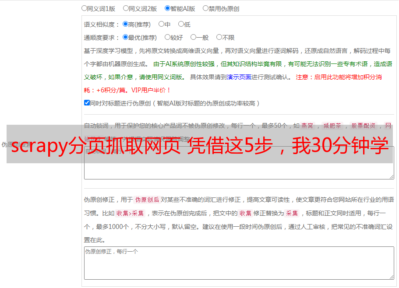Open the 演示页面 link
Screen dimensions: 399x288
[239, 77]
